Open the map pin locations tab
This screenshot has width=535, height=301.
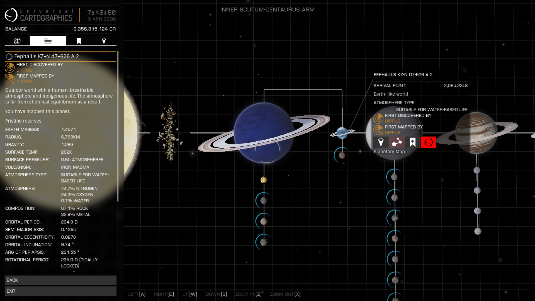pos(104,41)
